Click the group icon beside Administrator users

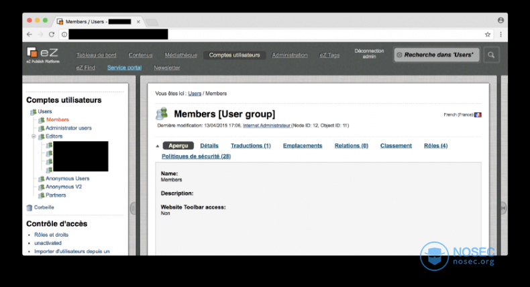[41, 128]
